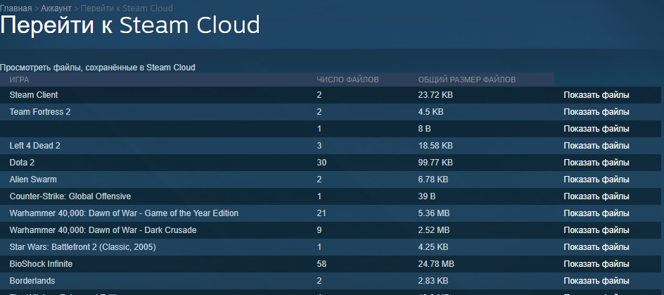Click the 8 B size value
Viewport: 664px width, 295px height.
[x=424, y=129]
